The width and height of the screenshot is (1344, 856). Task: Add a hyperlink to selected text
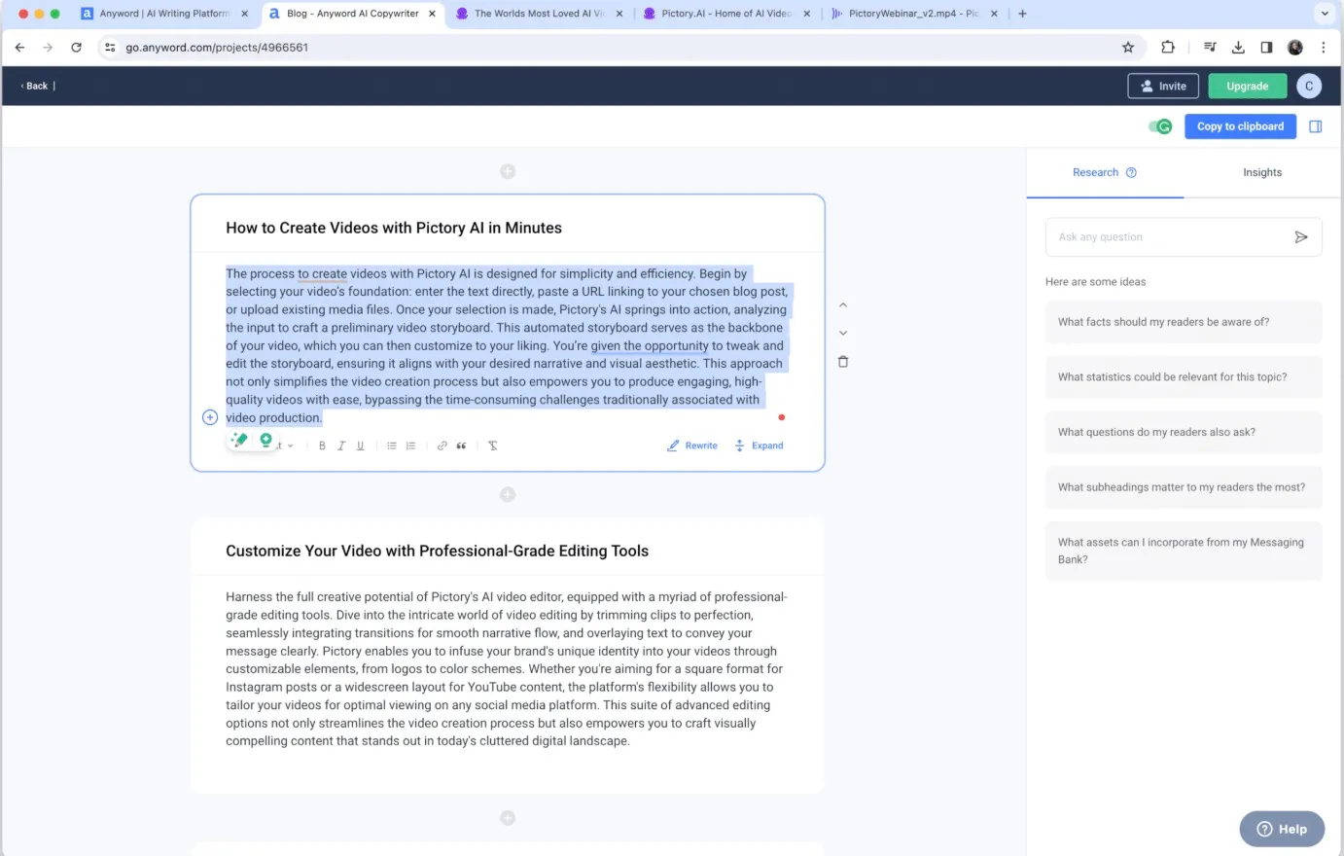point(442,446)
